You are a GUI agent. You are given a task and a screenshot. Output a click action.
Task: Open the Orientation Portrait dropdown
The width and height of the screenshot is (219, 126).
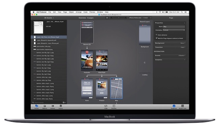coord(174,30)
